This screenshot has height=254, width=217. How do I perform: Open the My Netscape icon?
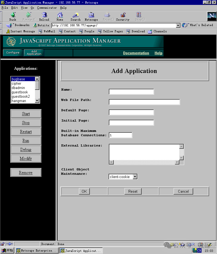(91, 16)
